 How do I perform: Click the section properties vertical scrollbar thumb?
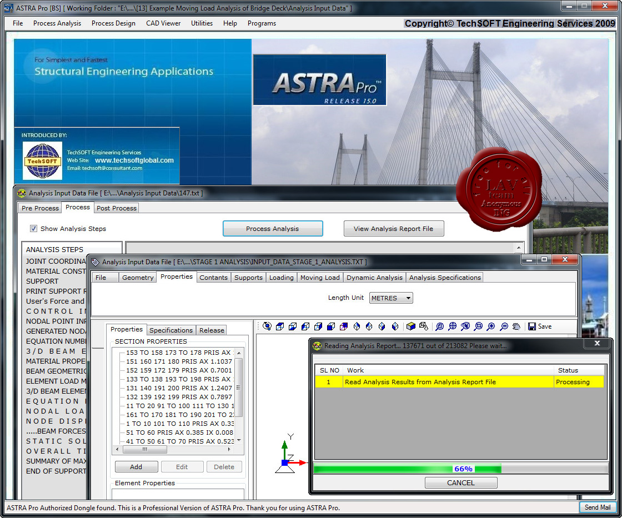[x=238, y=387]
